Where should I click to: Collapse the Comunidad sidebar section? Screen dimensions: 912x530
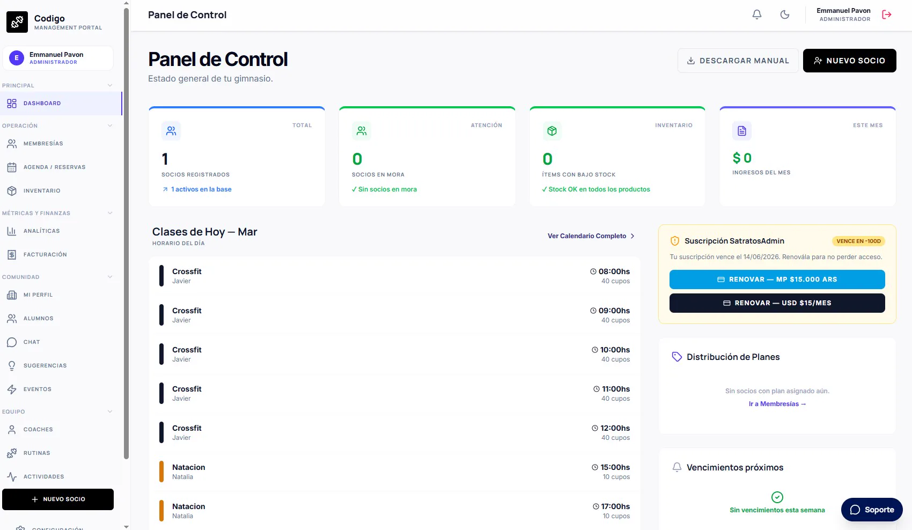click(110, 277)
